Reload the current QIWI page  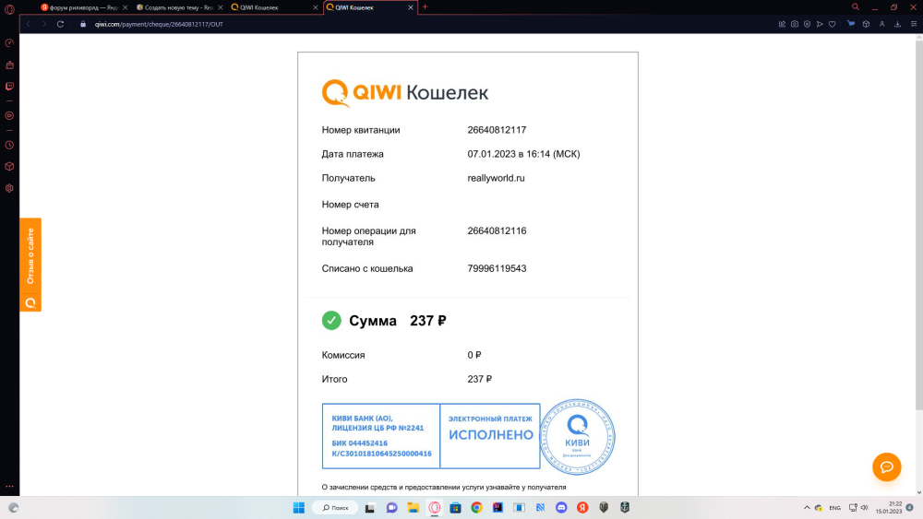pos(60,24)
